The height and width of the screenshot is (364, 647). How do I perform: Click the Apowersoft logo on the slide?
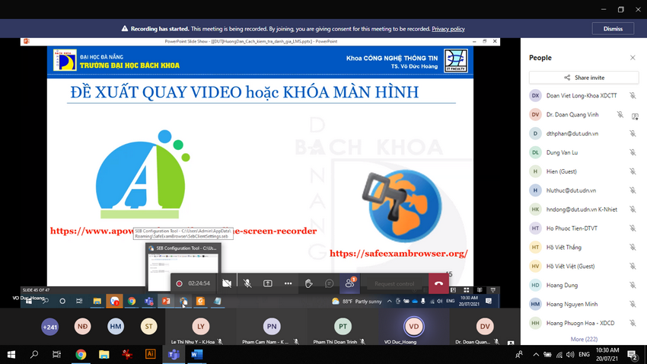[142, 174]
